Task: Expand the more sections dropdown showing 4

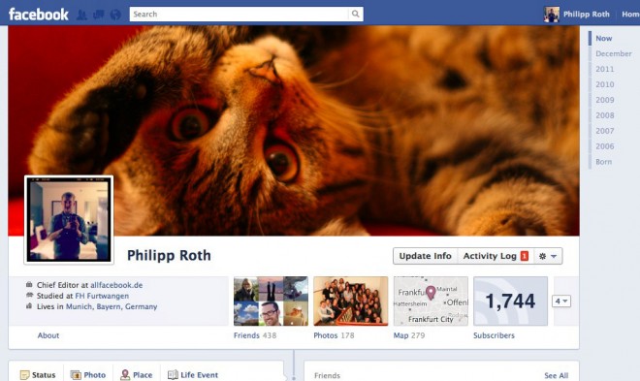Action: pos(561,302)
